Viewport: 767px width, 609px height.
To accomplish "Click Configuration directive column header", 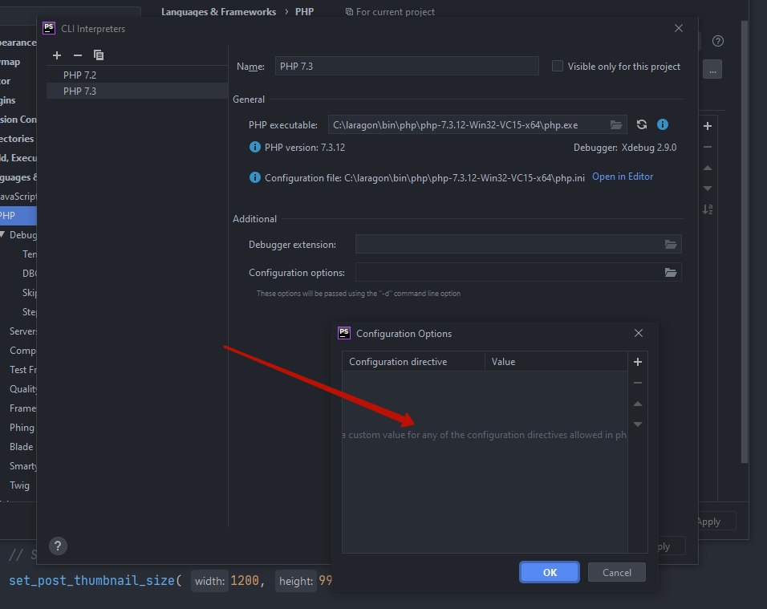I will point(413,362).
